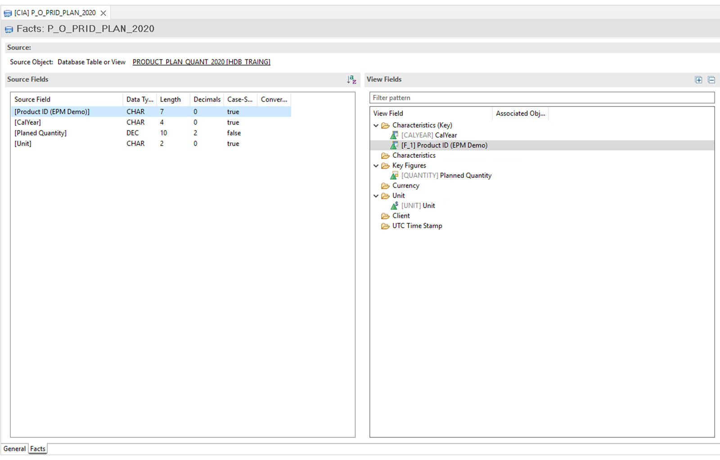Collapse the Unit folder node
Viewport: 720px width, 460px height.
click(376, 195)
